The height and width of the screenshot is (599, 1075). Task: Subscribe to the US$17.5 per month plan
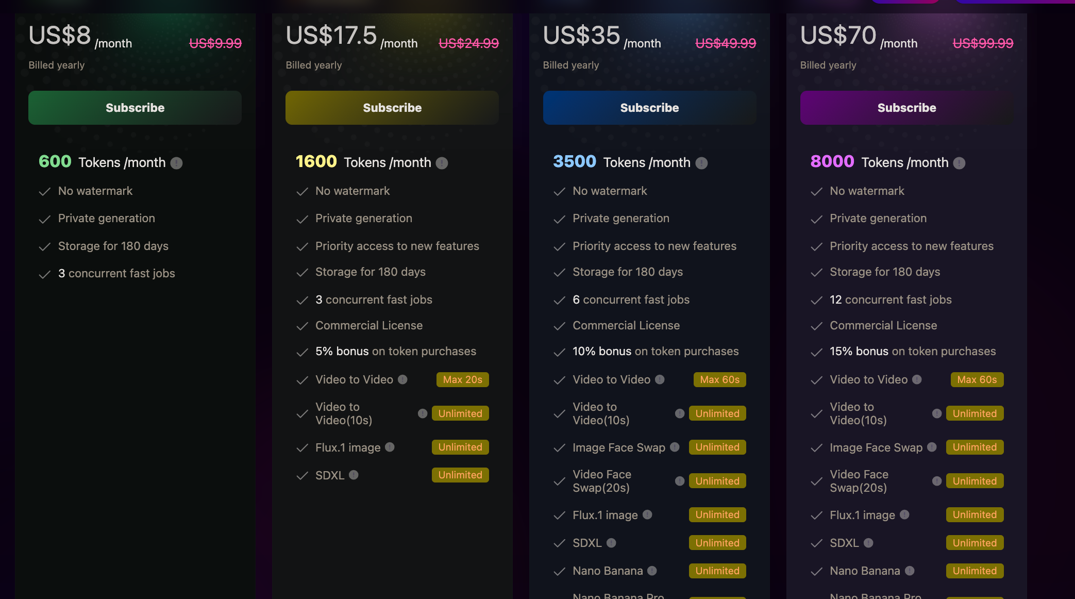[392, 108]
